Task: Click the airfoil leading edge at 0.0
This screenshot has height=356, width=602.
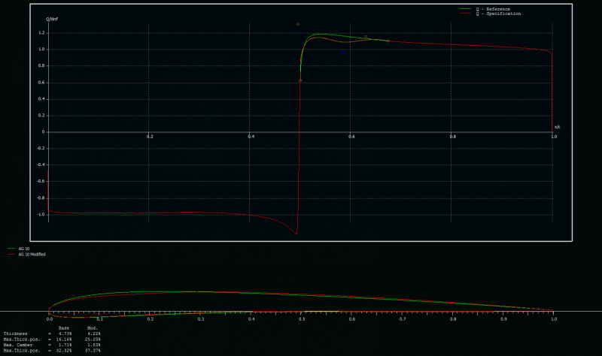Action: coord(49,310)
